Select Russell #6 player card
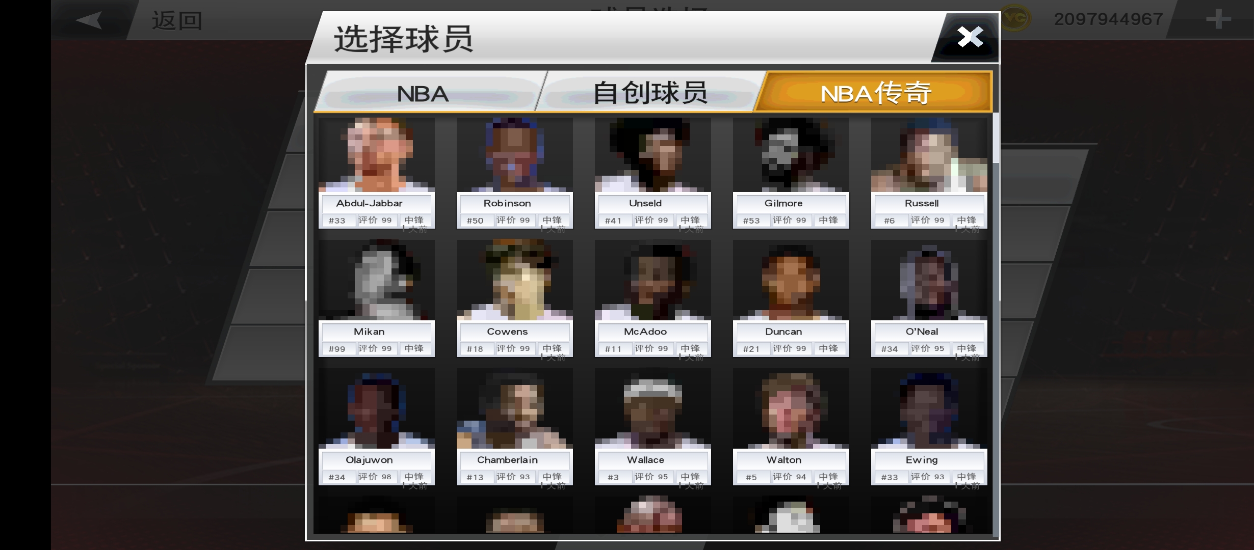This screenshot has height=550, width=1254. click(929, 173)
